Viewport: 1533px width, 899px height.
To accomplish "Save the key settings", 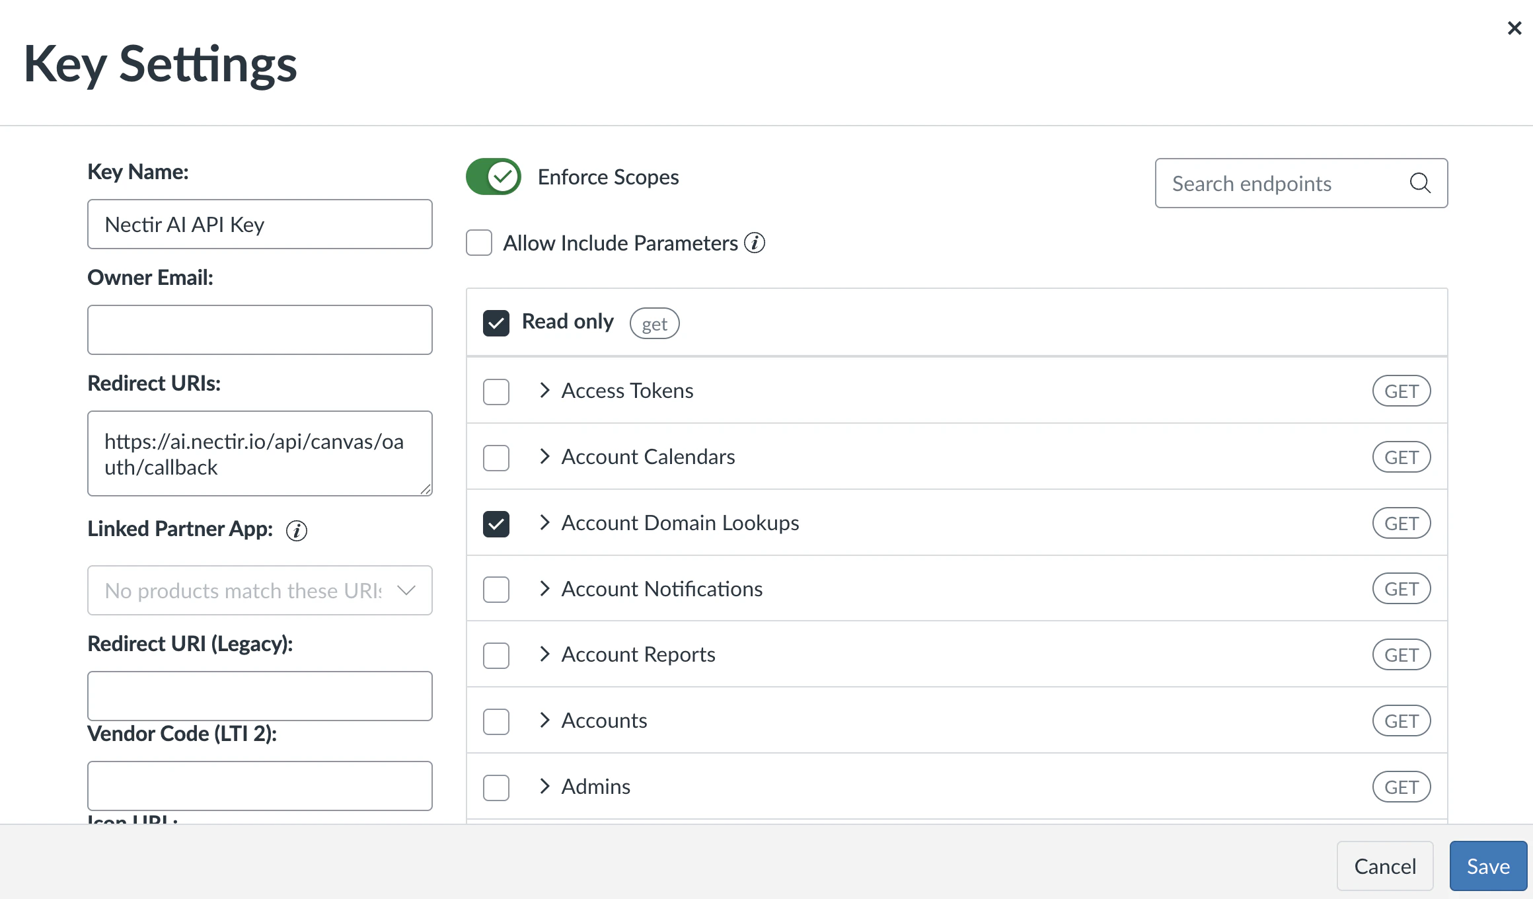I will [1487, 865].
